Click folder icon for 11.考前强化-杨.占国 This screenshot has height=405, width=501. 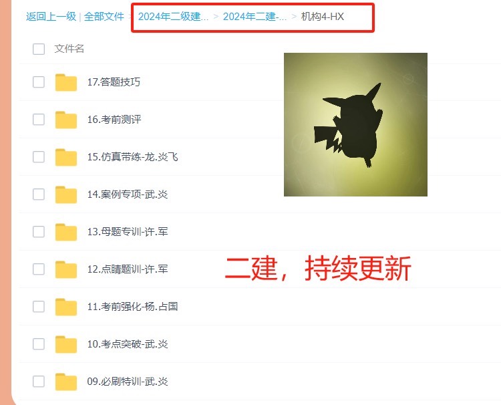click(66, 307)
